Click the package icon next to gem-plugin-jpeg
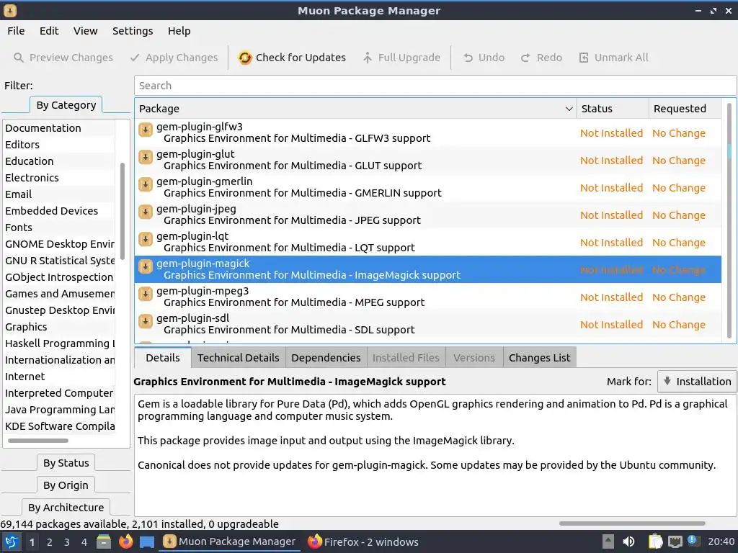The width and height of the screenshot is (738, 553). point(146,211)
